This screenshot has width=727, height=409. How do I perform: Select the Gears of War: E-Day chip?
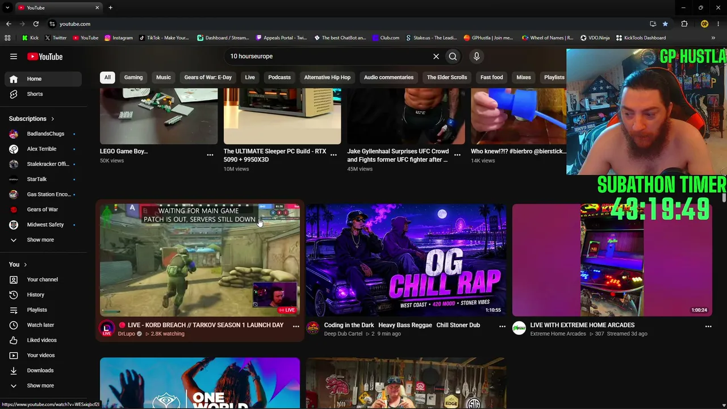(x=208, y=77)
